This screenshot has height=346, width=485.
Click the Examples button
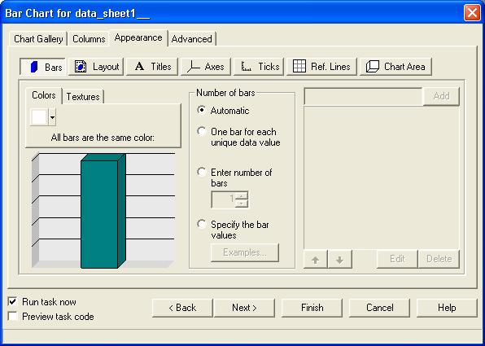(245, 252)
